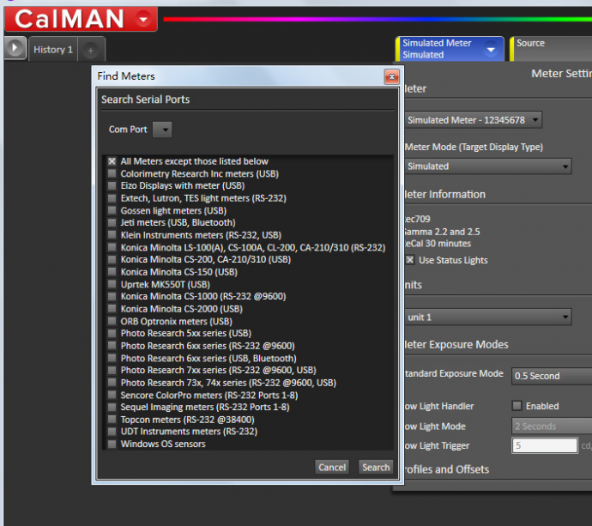The height and width of the screenshot is (526, 592).
Task: Toggle Use Status Lights checkbox
Action: tap(410, 260)
